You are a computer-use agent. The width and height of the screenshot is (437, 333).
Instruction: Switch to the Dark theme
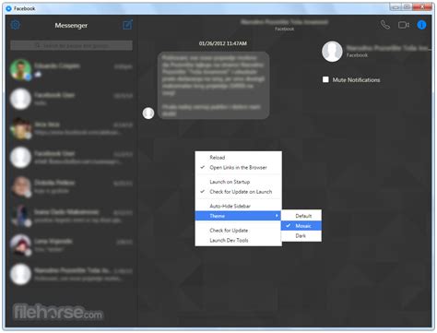point(301,236)
